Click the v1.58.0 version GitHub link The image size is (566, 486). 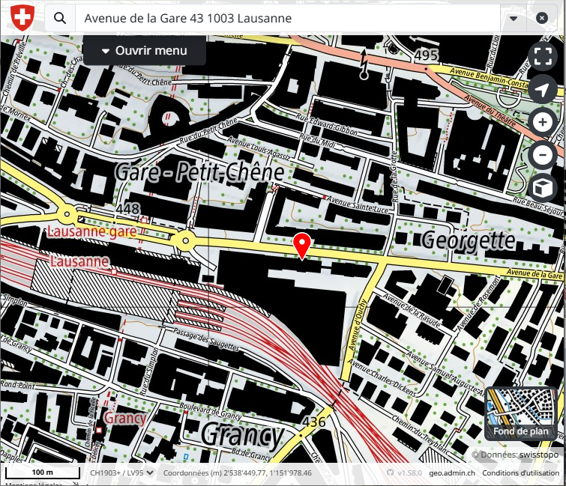[x=404, y=473]
